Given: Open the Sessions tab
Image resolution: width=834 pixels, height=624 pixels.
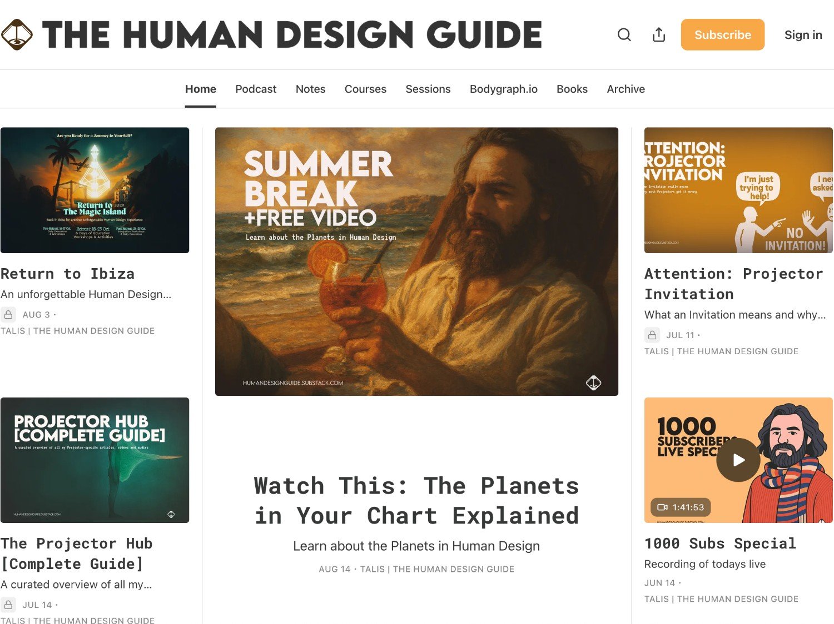Looking at the screenshot, I should 428,89.
